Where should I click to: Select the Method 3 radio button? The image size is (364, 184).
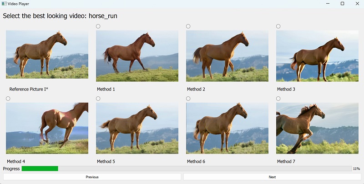pos(278,26)
